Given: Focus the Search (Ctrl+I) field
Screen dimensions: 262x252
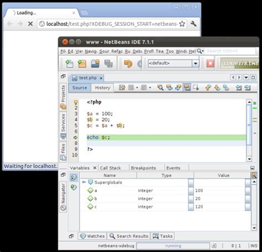Looking at the screenshot, I should (231, 51).
